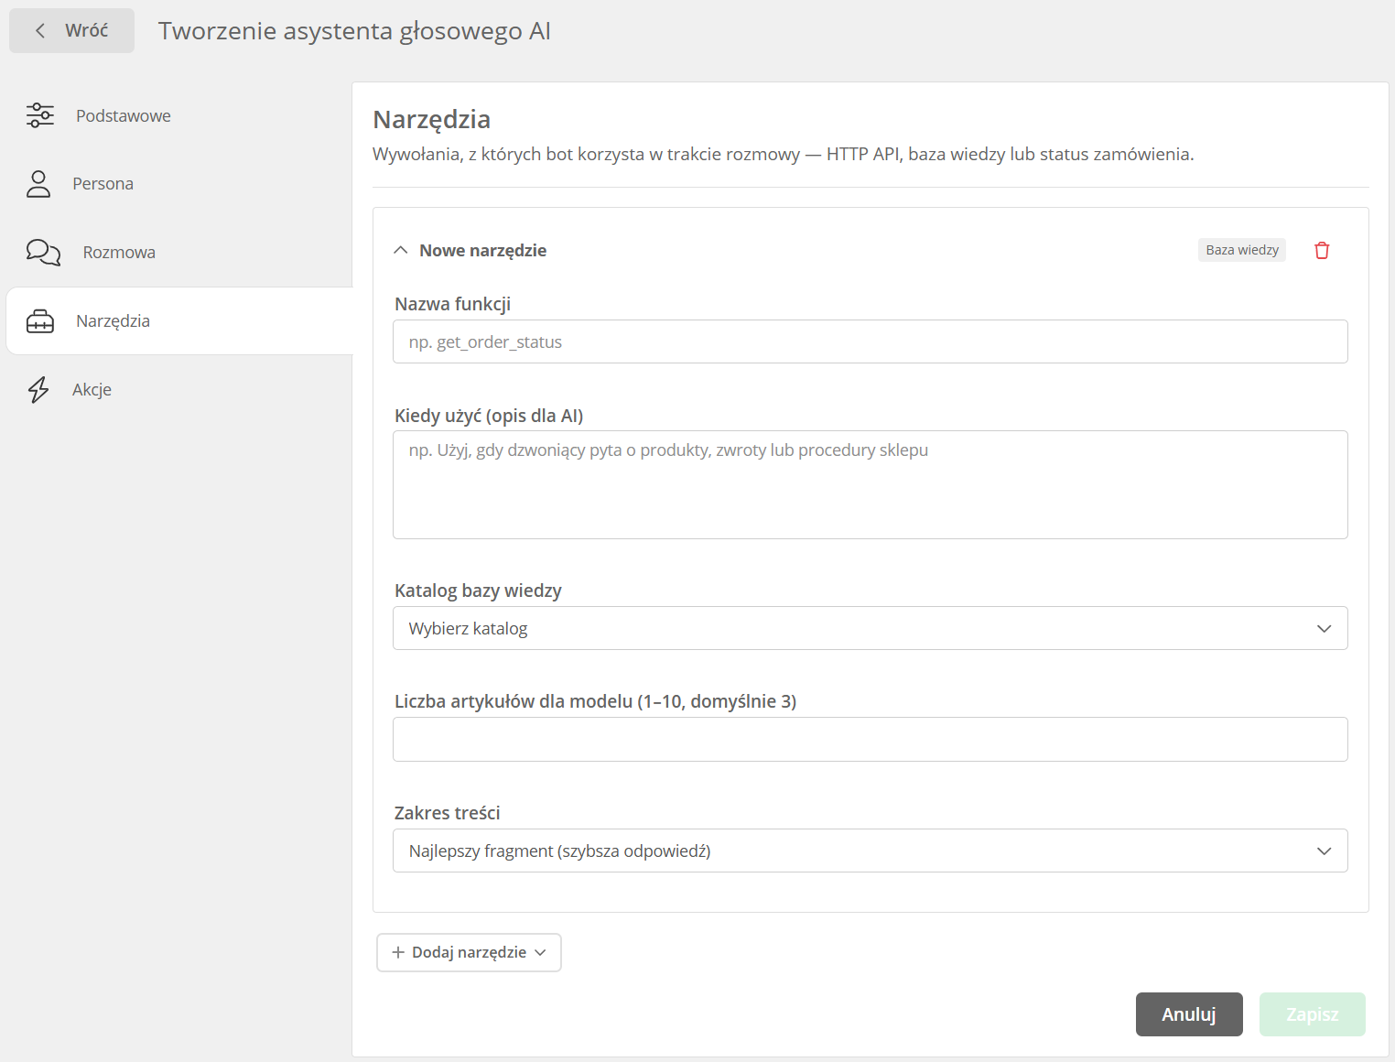Click the Nowe narzędzie heading
The height and width of the screenshot is (1062, 1395).
482,250
